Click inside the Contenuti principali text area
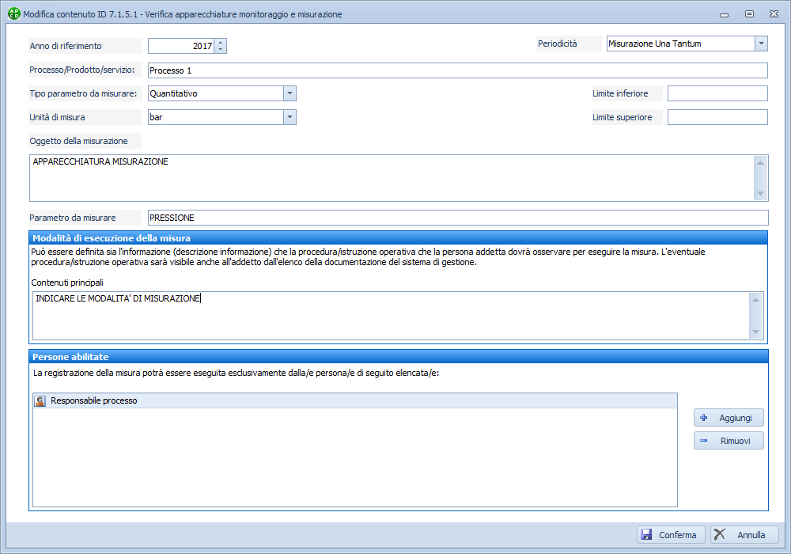The image size is (791, 554). coord(388,315)
